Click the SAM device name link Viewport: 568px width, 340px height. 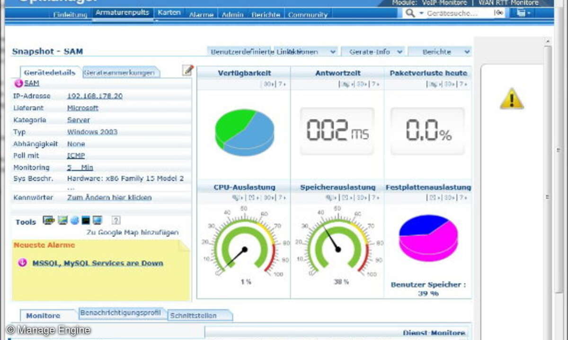pos(32,83)
